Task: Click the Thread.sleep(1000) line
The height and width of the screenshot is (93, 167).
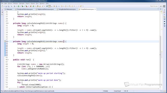Action: pos(31,85)
